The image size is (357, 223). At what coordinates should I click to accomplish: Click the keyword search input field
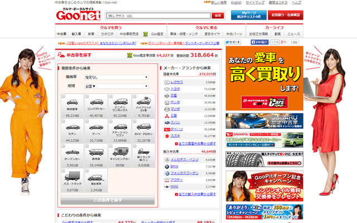point(158,16)
